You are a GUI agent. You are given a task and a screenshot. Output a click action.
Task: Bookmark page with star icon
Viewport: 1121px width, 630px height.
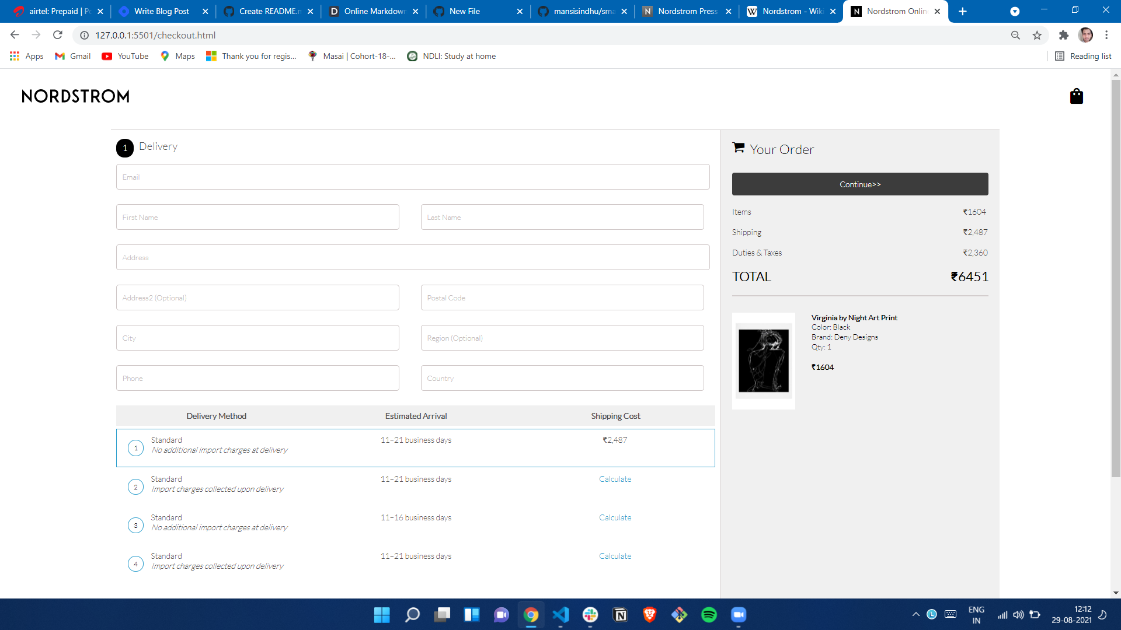(1037, 36)
